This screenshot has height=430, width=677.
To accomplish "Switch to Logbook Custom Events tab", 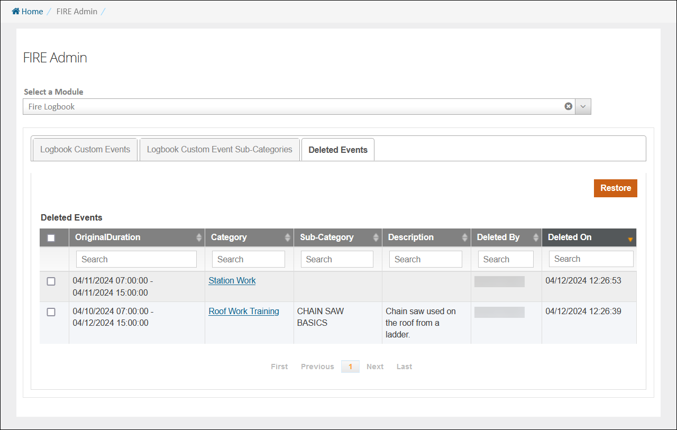I will click(x=85, y=150).
